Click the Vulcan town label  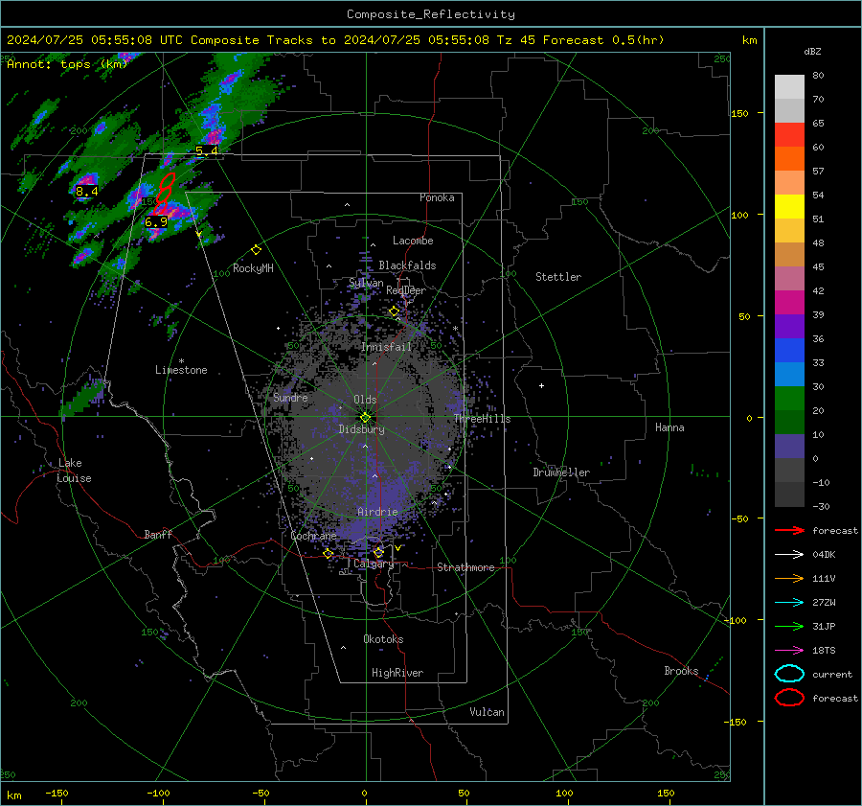[488, 712]
